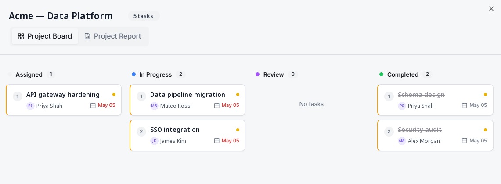Screen dimensions: 501x184
Task: Open the SSO integration task
Action: click(187, 135)
